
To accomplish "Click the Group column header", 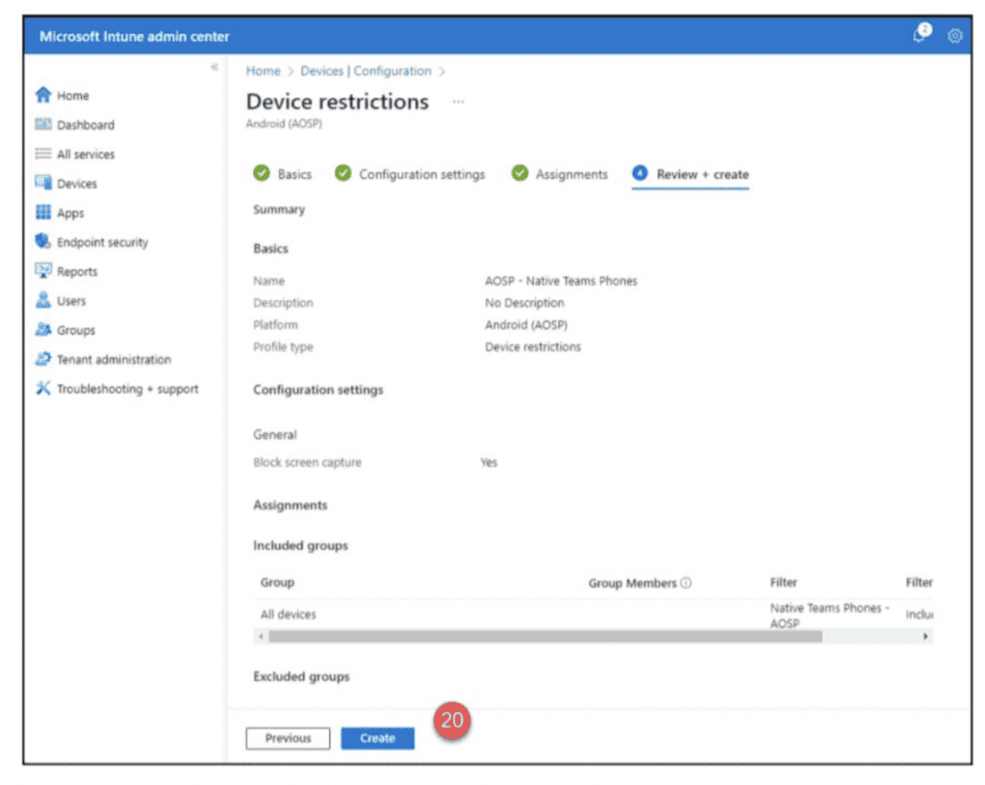I will (x=277, y=583).
